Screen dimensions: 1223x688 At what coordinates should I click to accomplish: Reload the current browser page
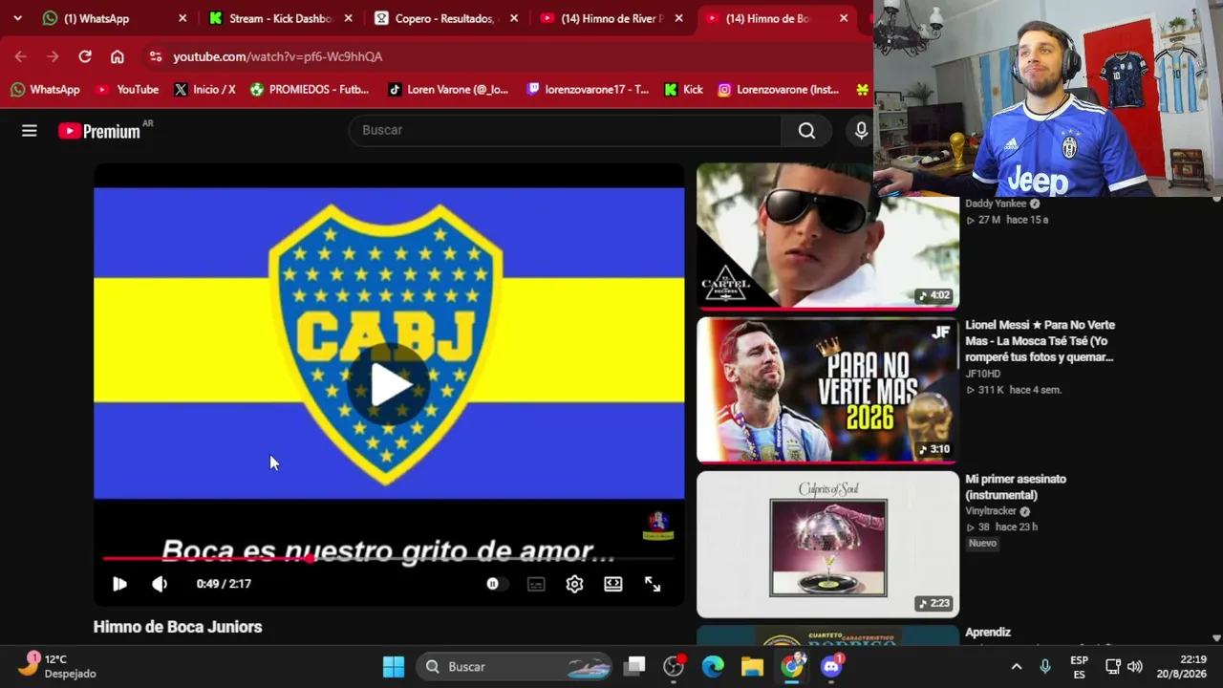tap(85, 56)
